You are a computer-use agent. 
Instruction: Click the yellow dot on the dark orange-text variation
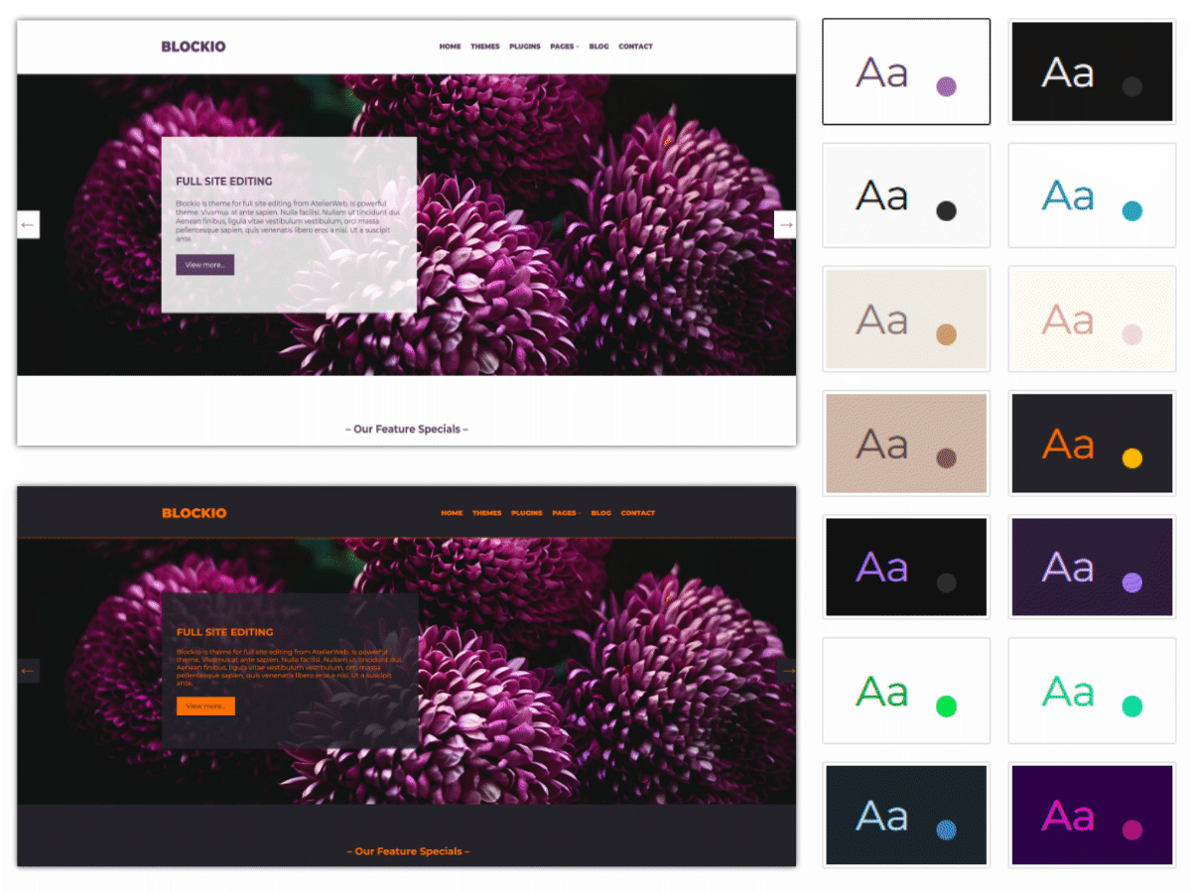click(x=1131, y=459)
